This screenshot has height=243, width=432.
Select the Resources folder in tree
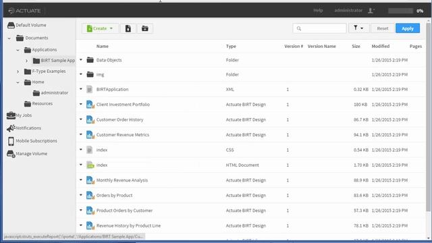click(38, 103)
